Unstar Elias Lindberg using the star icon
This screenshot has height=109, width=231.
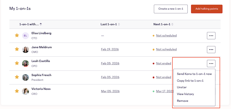17,35
